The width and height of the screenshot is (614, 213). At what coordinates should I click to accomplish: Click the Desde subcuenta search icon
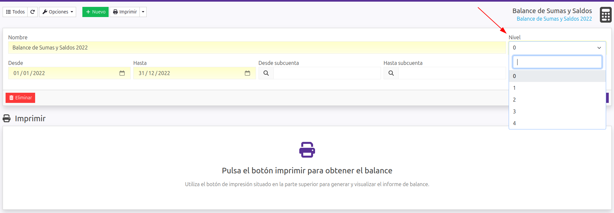click(266, 73)
